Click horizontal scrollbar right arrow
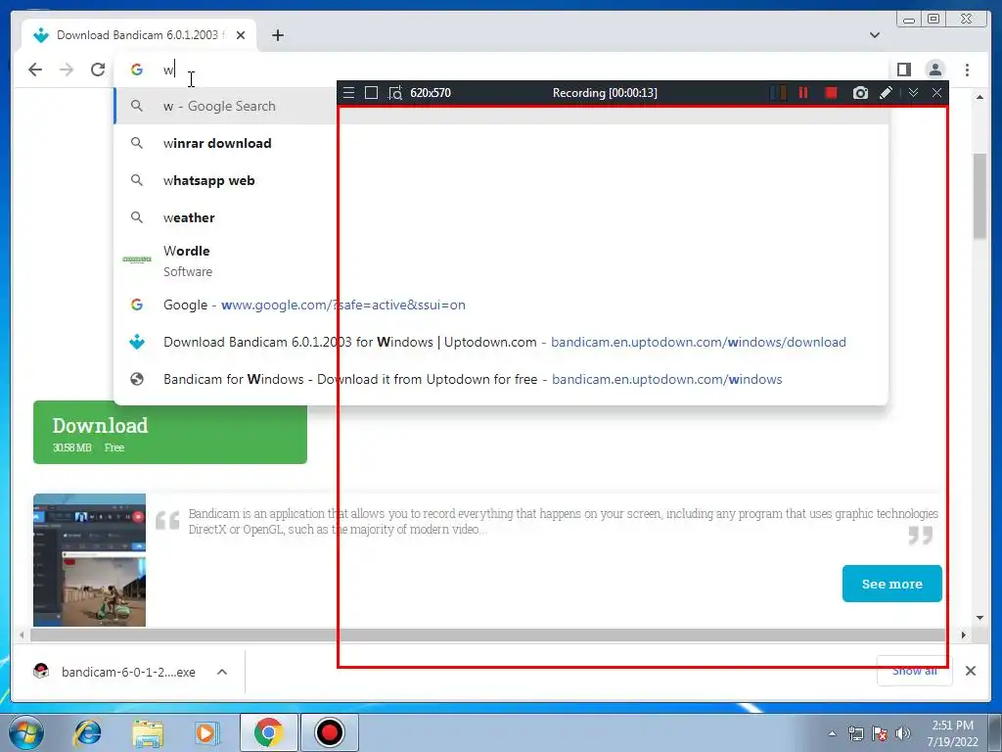This screenshot has width=1002, height=752. pyautogui.click(x=964, y=634)
